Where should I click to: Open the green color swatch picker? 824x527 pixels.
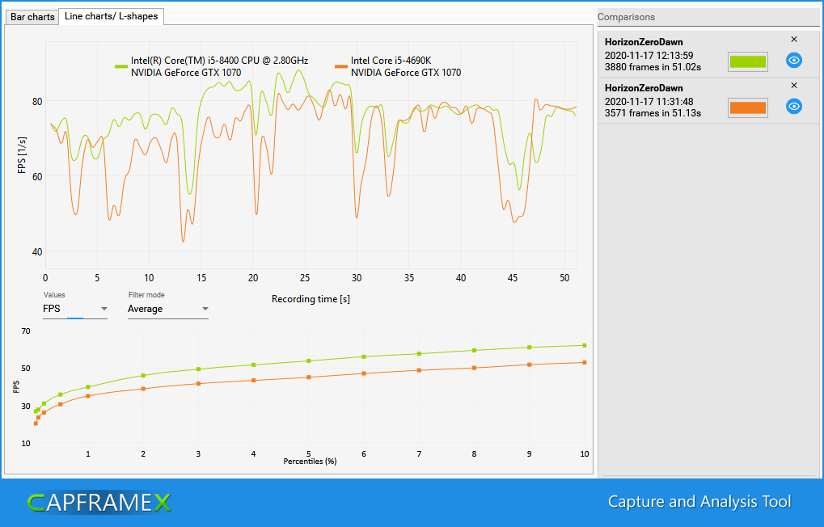click(748, 61)
